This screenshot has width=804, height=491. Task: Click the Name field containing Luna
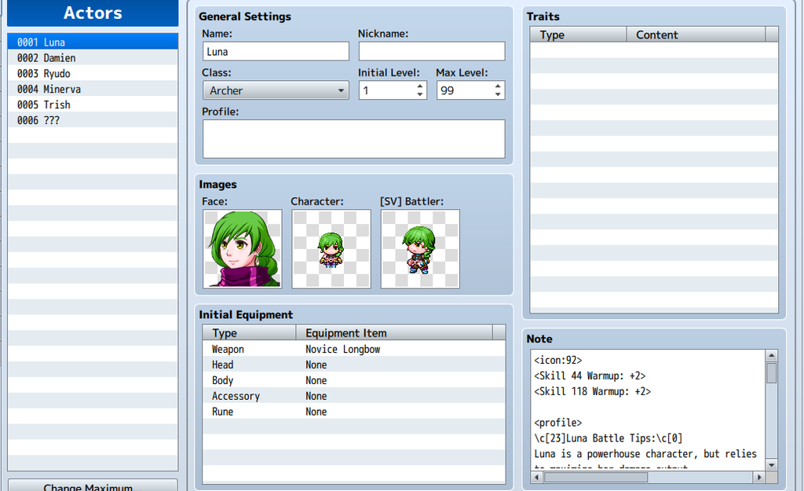pyautogui.click(x=276, y=52)
